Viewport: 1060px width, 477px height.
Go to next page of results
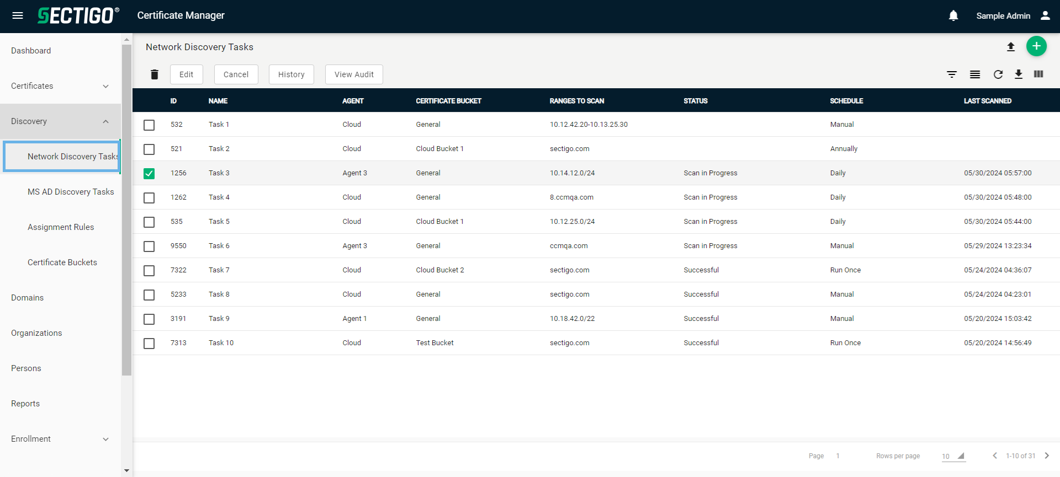[x=1047, y=455]
